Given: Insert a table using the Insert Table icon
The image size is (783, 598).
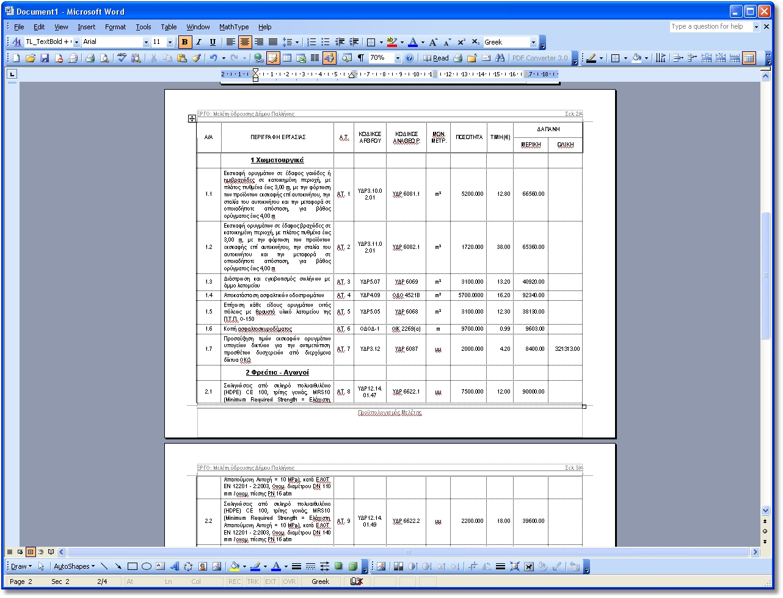Looking at the screenshot, I should [x=287, y=59].
